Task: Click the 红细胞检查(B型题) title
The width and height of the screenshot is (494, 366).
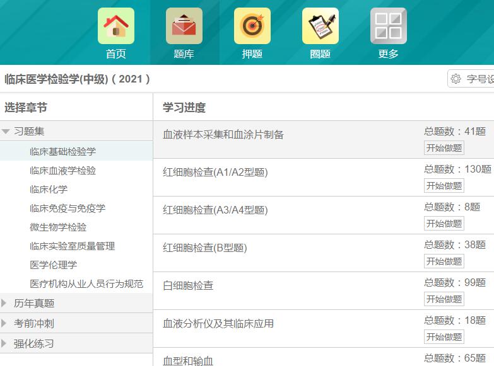Action: click(205, 248)
